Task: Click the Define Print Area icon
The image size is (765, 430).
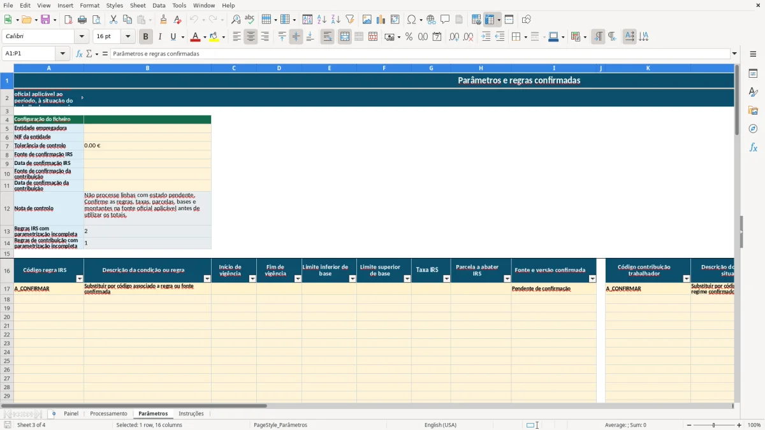Action: [476, 20]
